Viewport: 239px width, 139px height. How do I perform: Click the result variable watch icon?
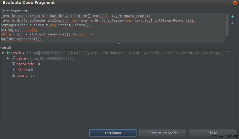coord(8,53)
